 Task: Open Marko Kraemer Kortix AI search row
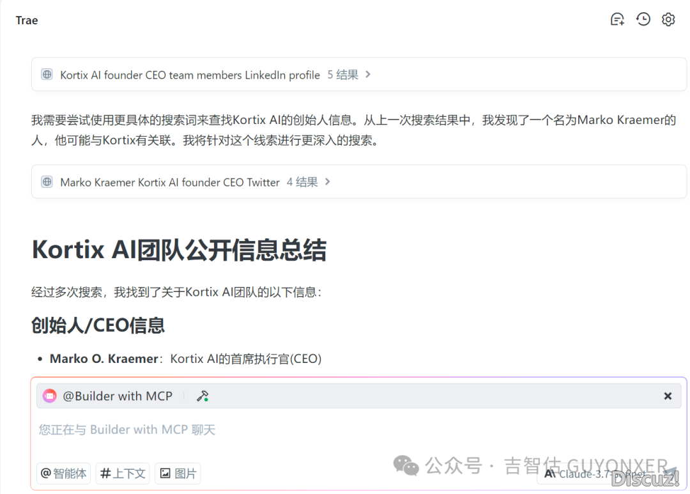click(170, 182)
